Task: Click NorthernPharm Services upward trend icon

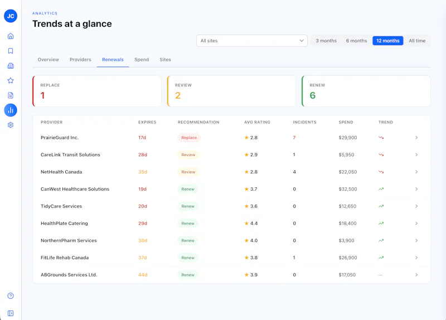Action: point(381,240)
